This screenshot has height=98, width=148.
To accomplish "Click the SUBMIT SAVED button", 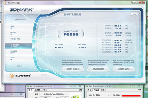I will point(124,69).
